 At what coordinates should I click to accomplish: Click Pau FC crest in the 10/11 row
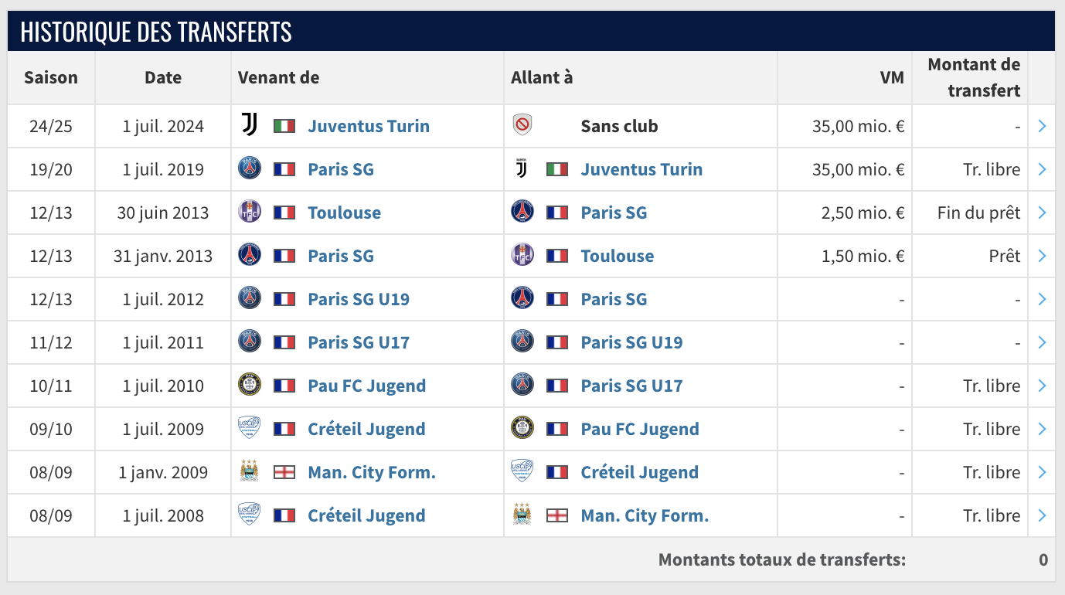point(250,385)
